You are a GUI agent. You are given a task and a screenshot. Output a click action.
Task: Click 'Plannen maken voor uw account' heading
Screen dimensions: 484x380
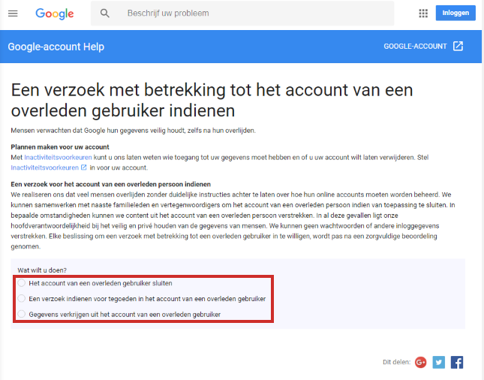(x=60, y=146)
